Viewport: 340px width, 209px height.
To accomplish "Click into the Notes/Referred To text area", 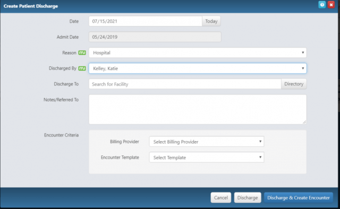I will pyautogui.click(x=198, y=109).
